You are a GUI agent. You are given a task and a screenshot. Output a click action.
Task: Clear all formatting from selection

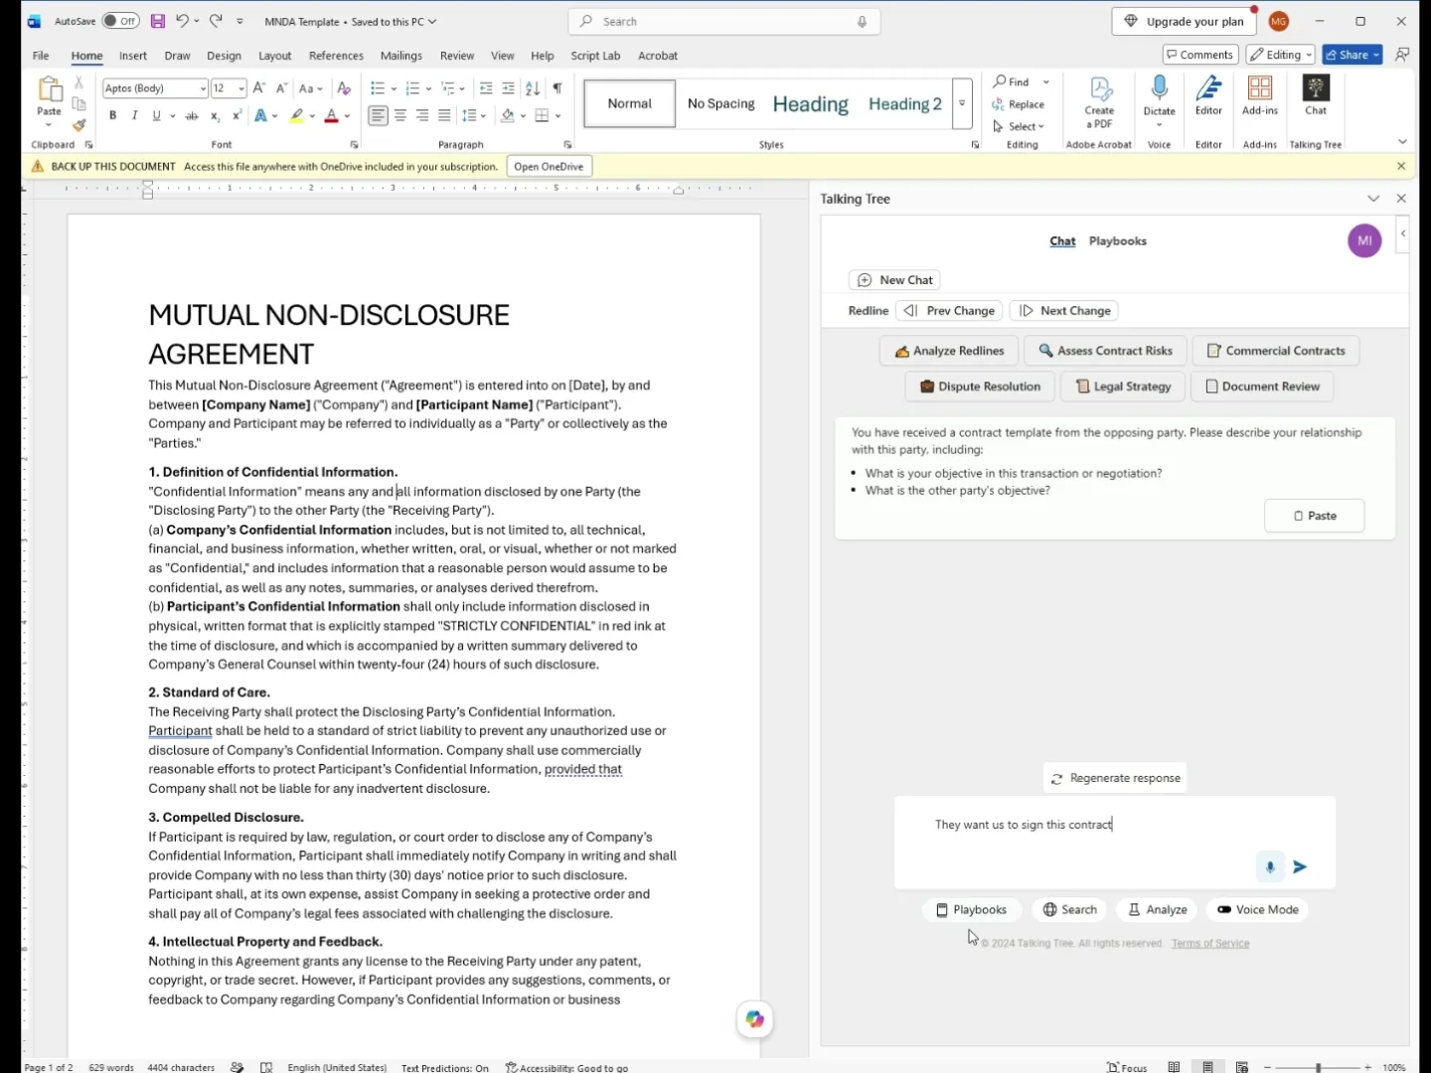tap(344, 88)
